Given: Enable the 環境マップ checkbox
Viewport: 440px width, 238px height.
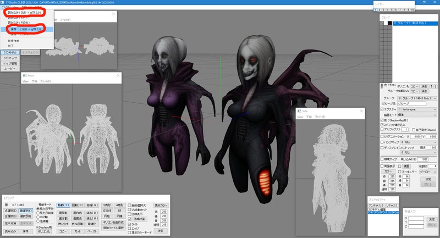Looking at the screenshot, I should tap(382, 159).
